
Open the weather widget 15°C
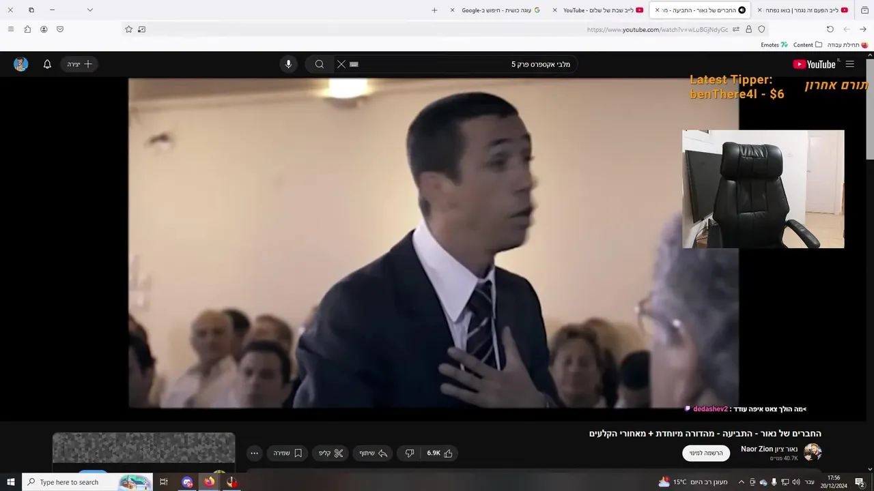[x=694, y=482]
